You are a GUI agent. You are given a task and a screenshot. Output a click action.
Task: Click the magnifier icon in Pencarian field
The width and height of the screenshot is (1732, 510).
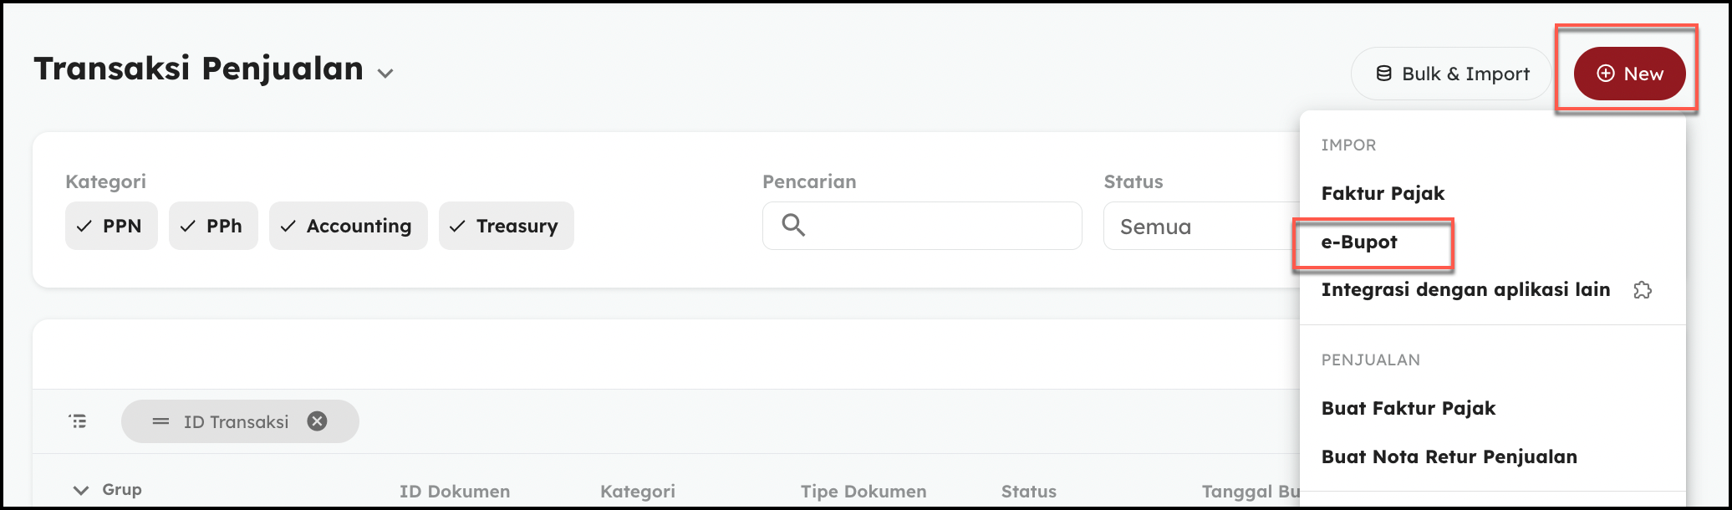pyautogui.click(x=793, y=225)
